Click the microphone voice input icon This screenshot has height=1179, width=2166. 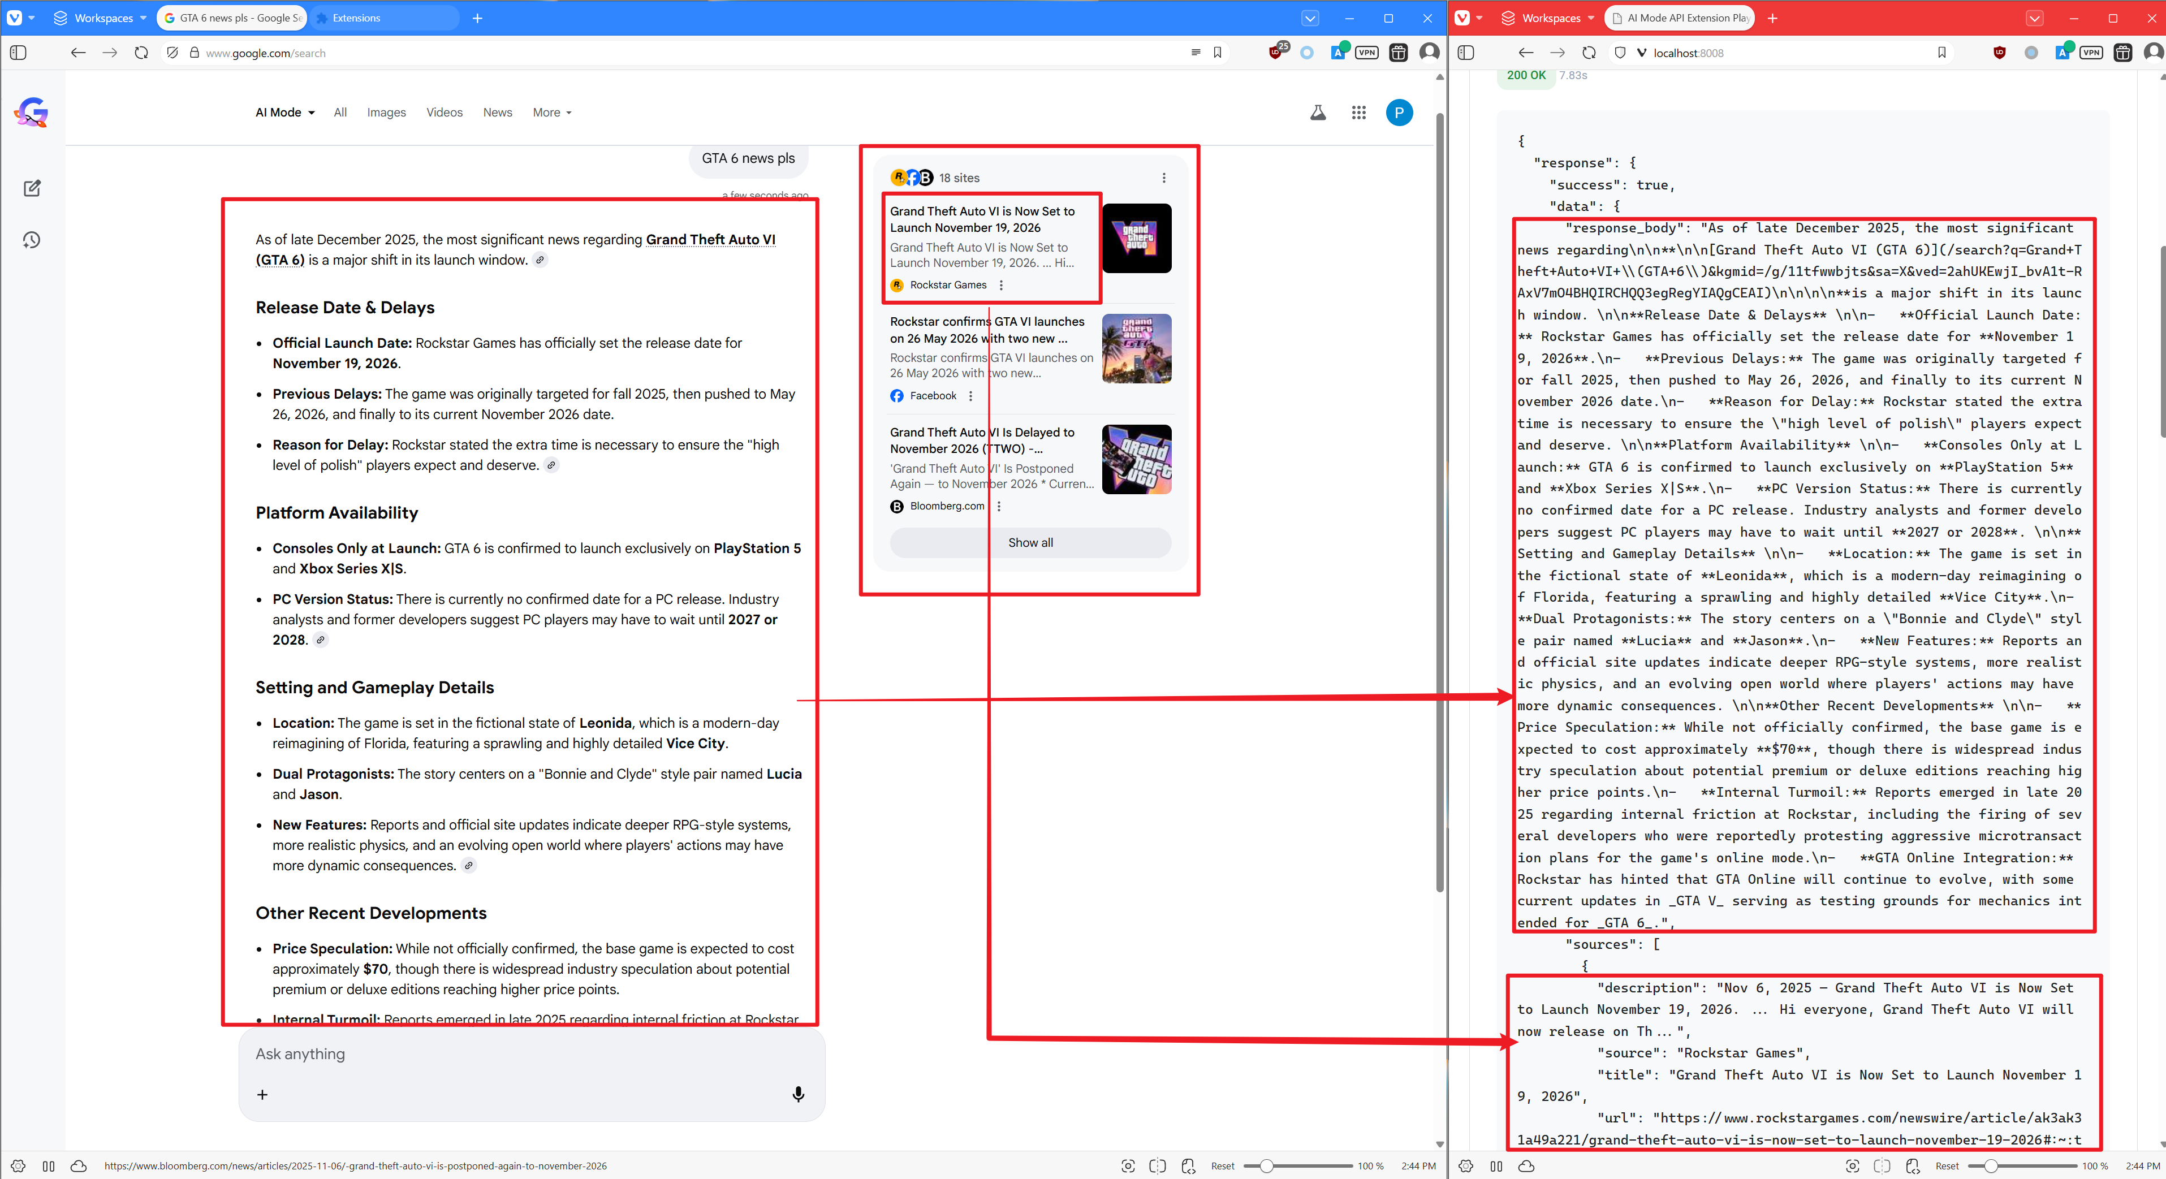pyautogui.click(x=798, y=1093)
